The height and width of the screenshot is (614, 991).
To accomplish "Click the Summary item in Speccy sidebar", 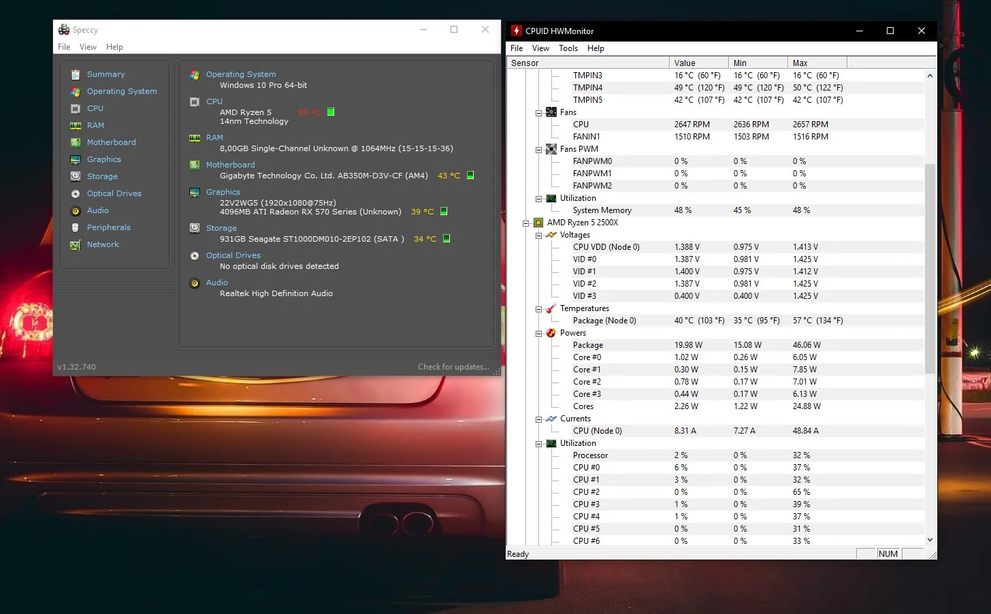I will (x=105, y=74).
